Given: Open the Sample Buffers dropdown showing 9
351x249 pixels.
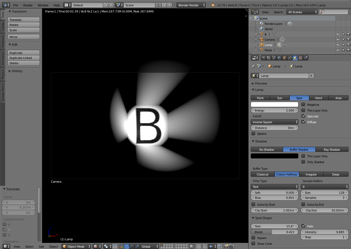Looking at the screenshot, I should tap(325, 187).
